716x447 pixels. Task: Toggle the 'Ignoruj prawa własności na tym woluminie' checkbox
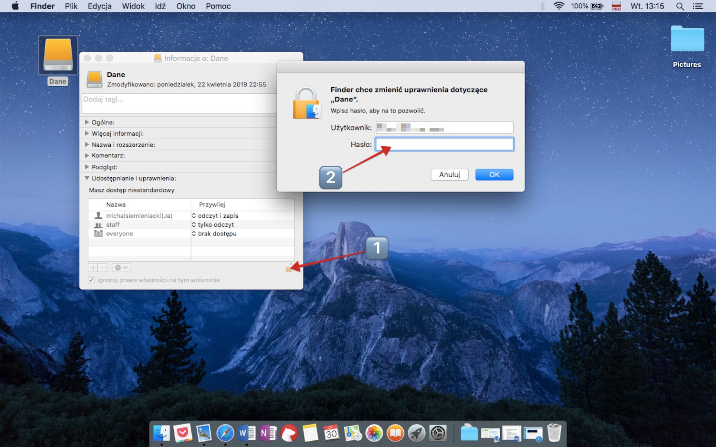(x=91, y=280)
